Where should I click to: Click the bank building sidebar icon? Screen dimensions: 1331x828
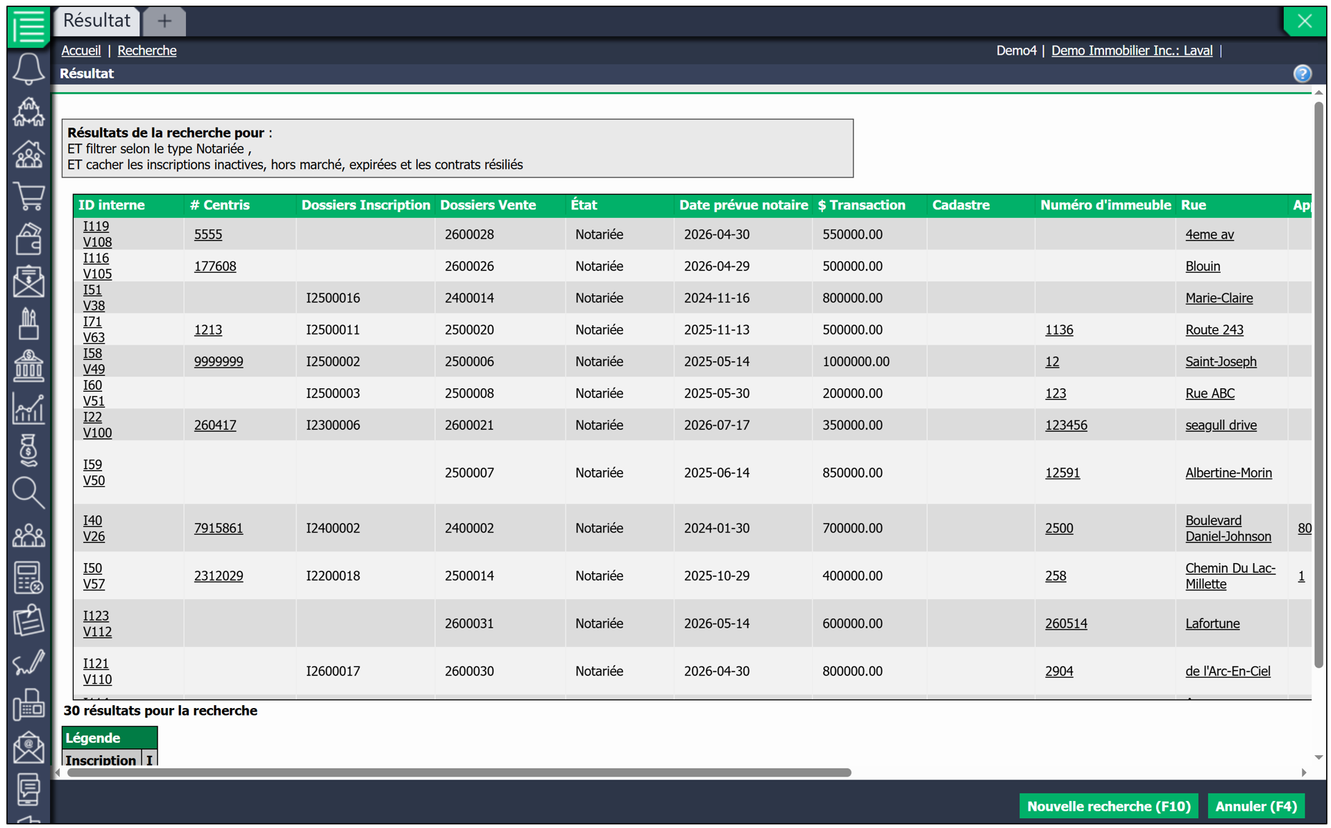(x=28, y=365)
